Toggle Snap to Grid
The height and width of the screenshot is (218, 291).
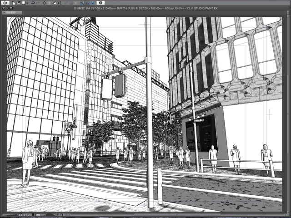point(92,3)
